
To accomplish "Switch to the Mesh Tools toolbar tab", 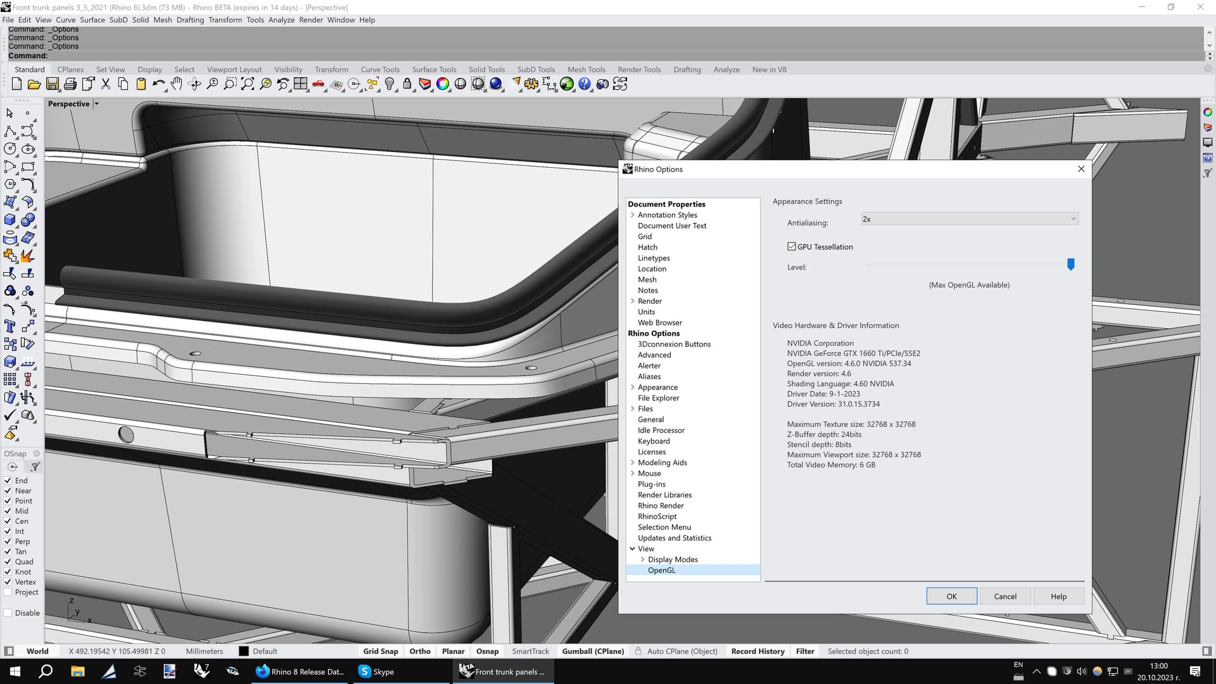I will 586,70.
